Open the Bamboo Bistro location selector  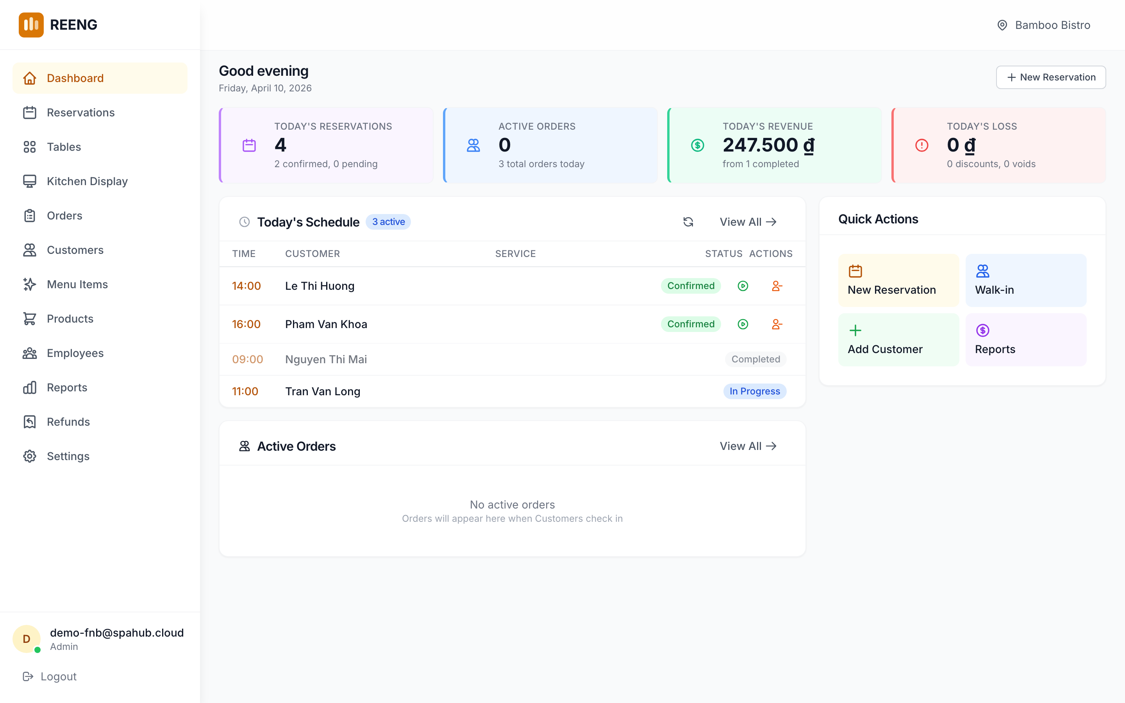tap(1043, 25)
